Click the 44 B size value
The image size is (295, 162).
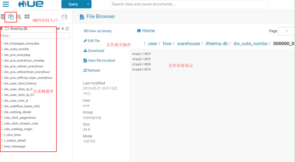pyautogui.click(x=86, y=130)
